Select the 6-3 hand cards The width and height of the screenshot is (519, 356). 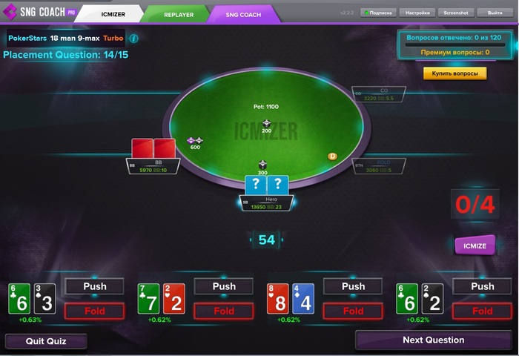point(32,298)
